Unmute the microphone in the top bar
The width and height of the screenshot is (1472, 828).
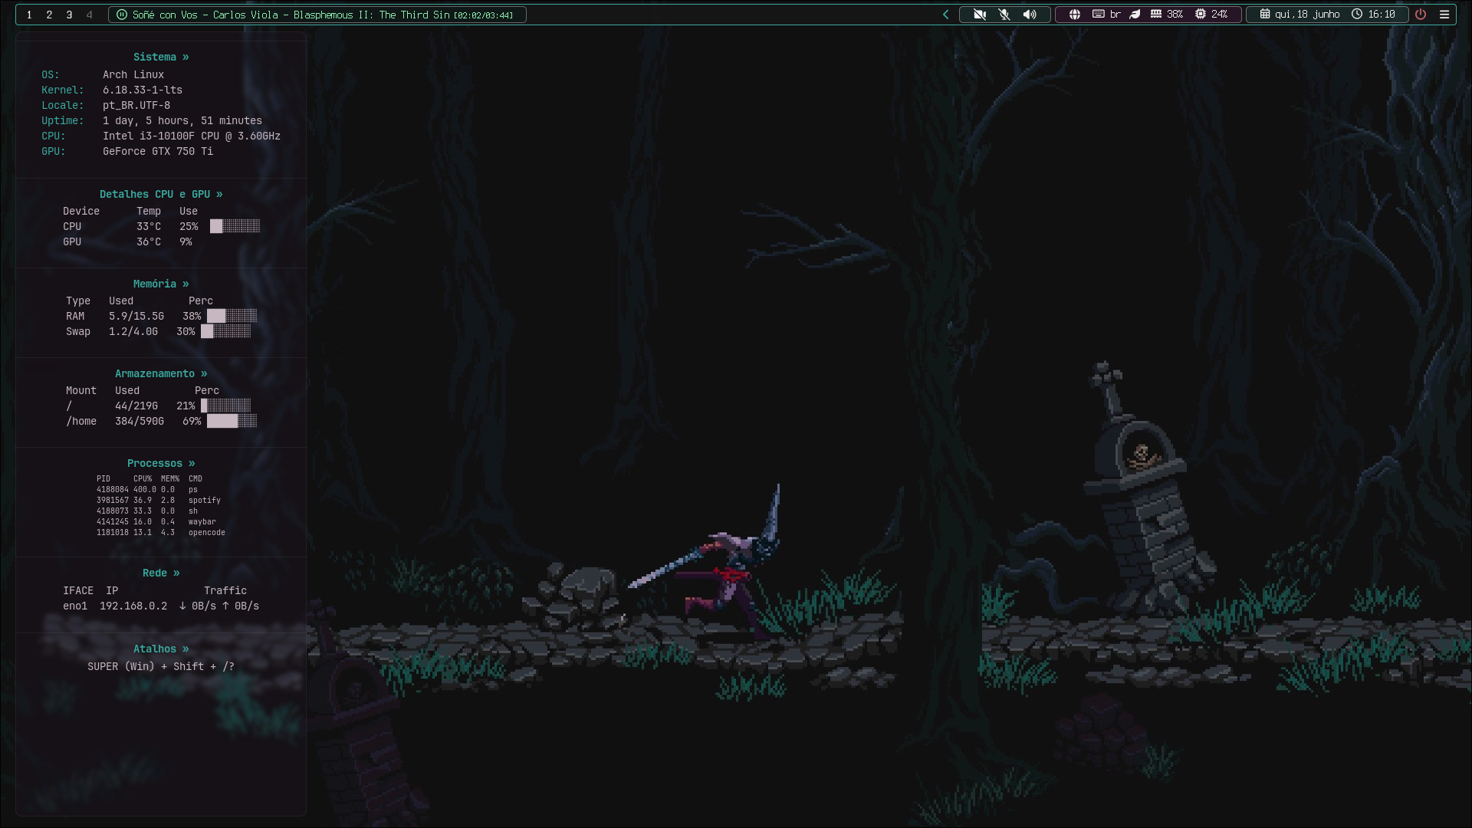(x=1004, y=15)
